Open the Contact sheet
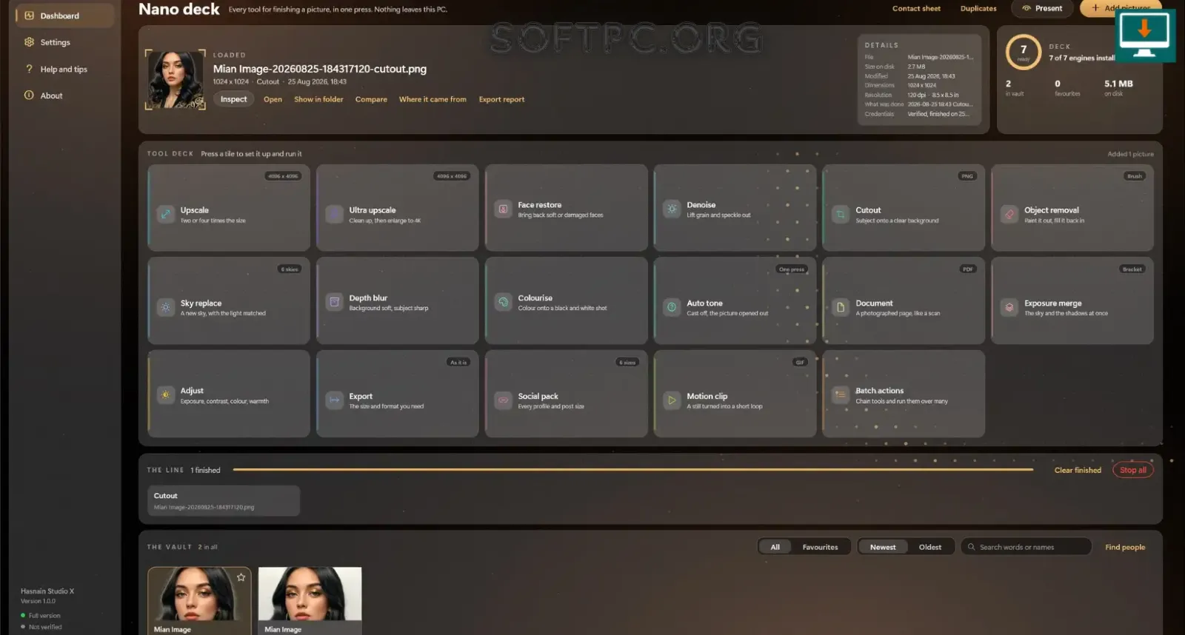 (916, 9)
